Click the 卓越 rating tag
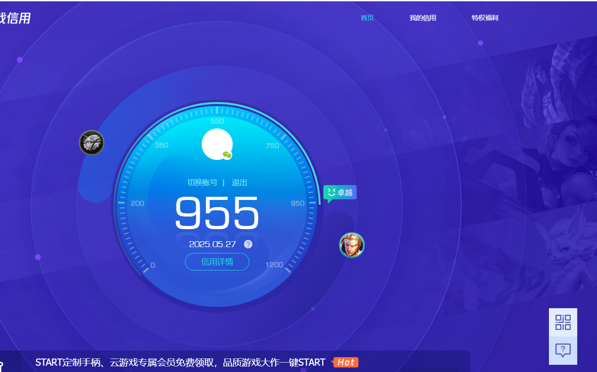This screenshot has width=597, height=372. tap(340, 193)
